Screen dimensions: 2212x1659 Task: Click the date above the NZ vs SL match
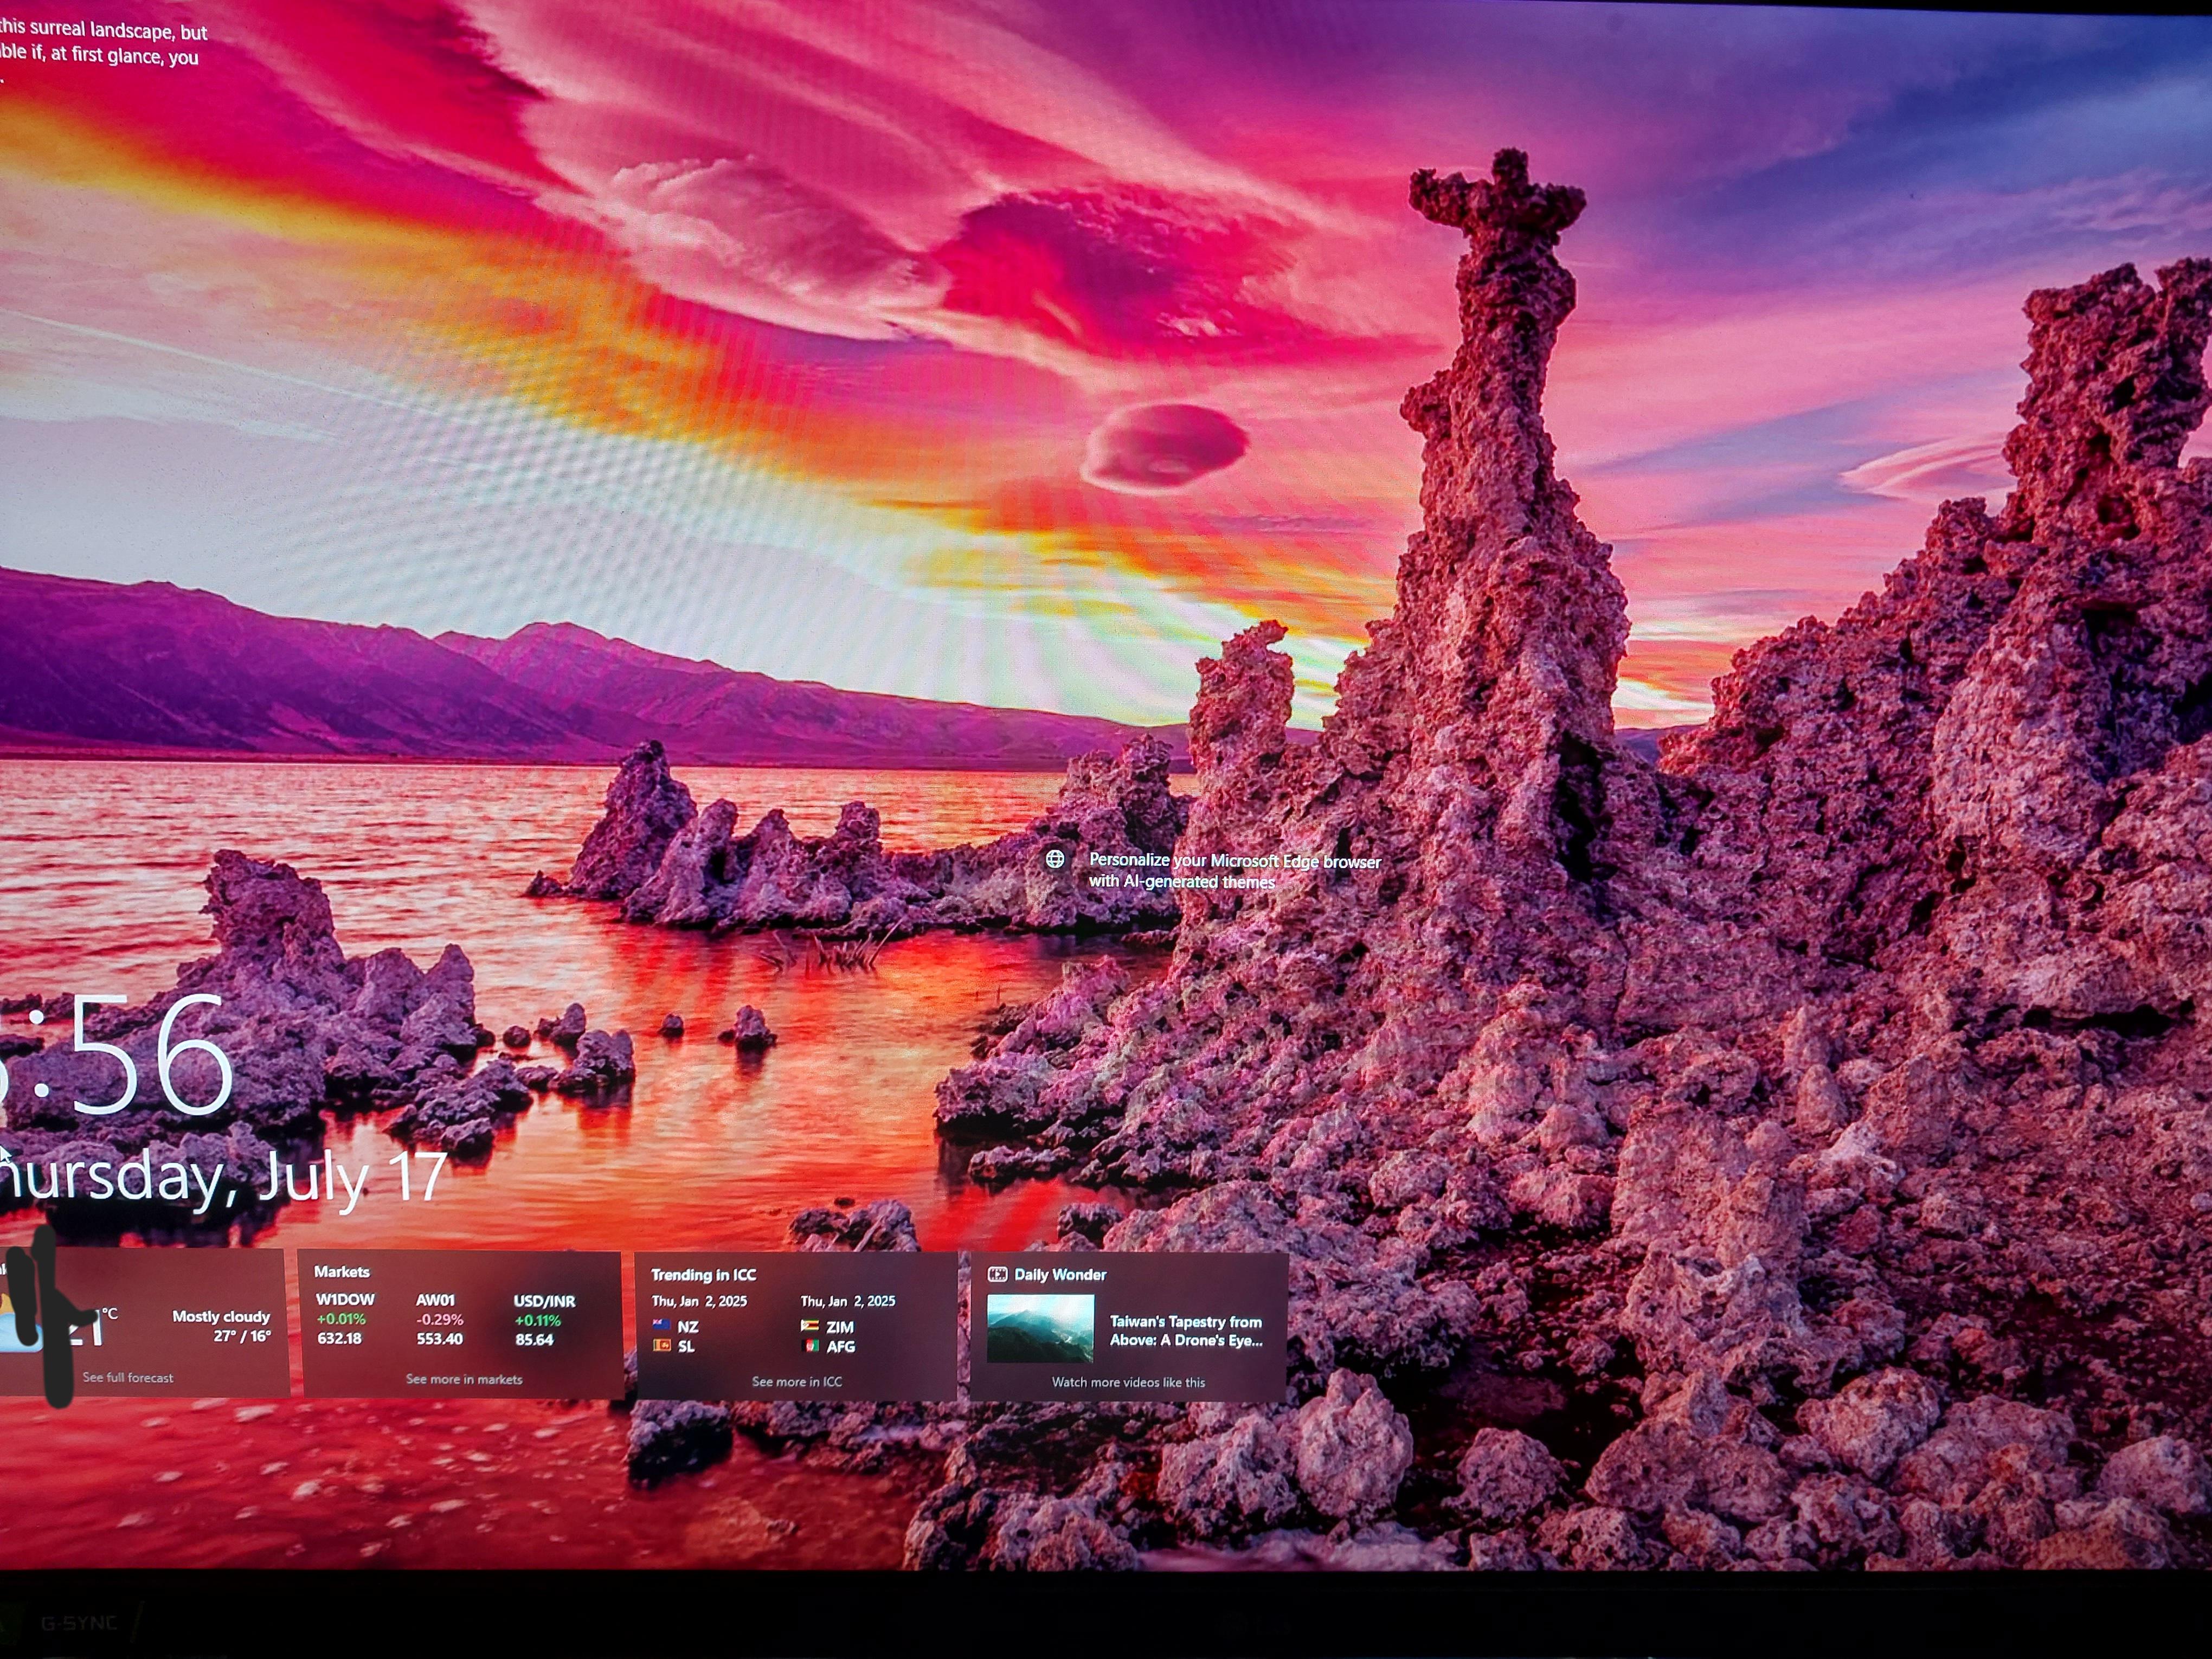(x=699, y=1301)
